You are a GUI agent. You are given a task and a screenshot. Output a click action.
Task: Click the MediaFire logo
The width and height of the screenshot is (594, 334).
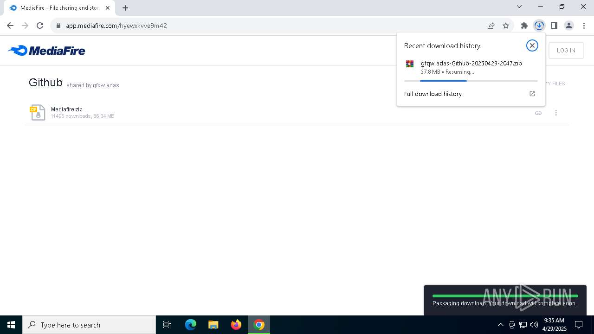tap(46, 50)
